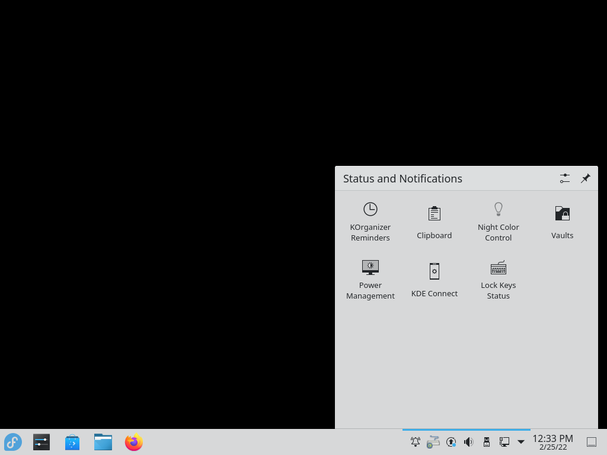
Task: Open KOrganizer Reminders clock icon
Action: tap(370, 209)
